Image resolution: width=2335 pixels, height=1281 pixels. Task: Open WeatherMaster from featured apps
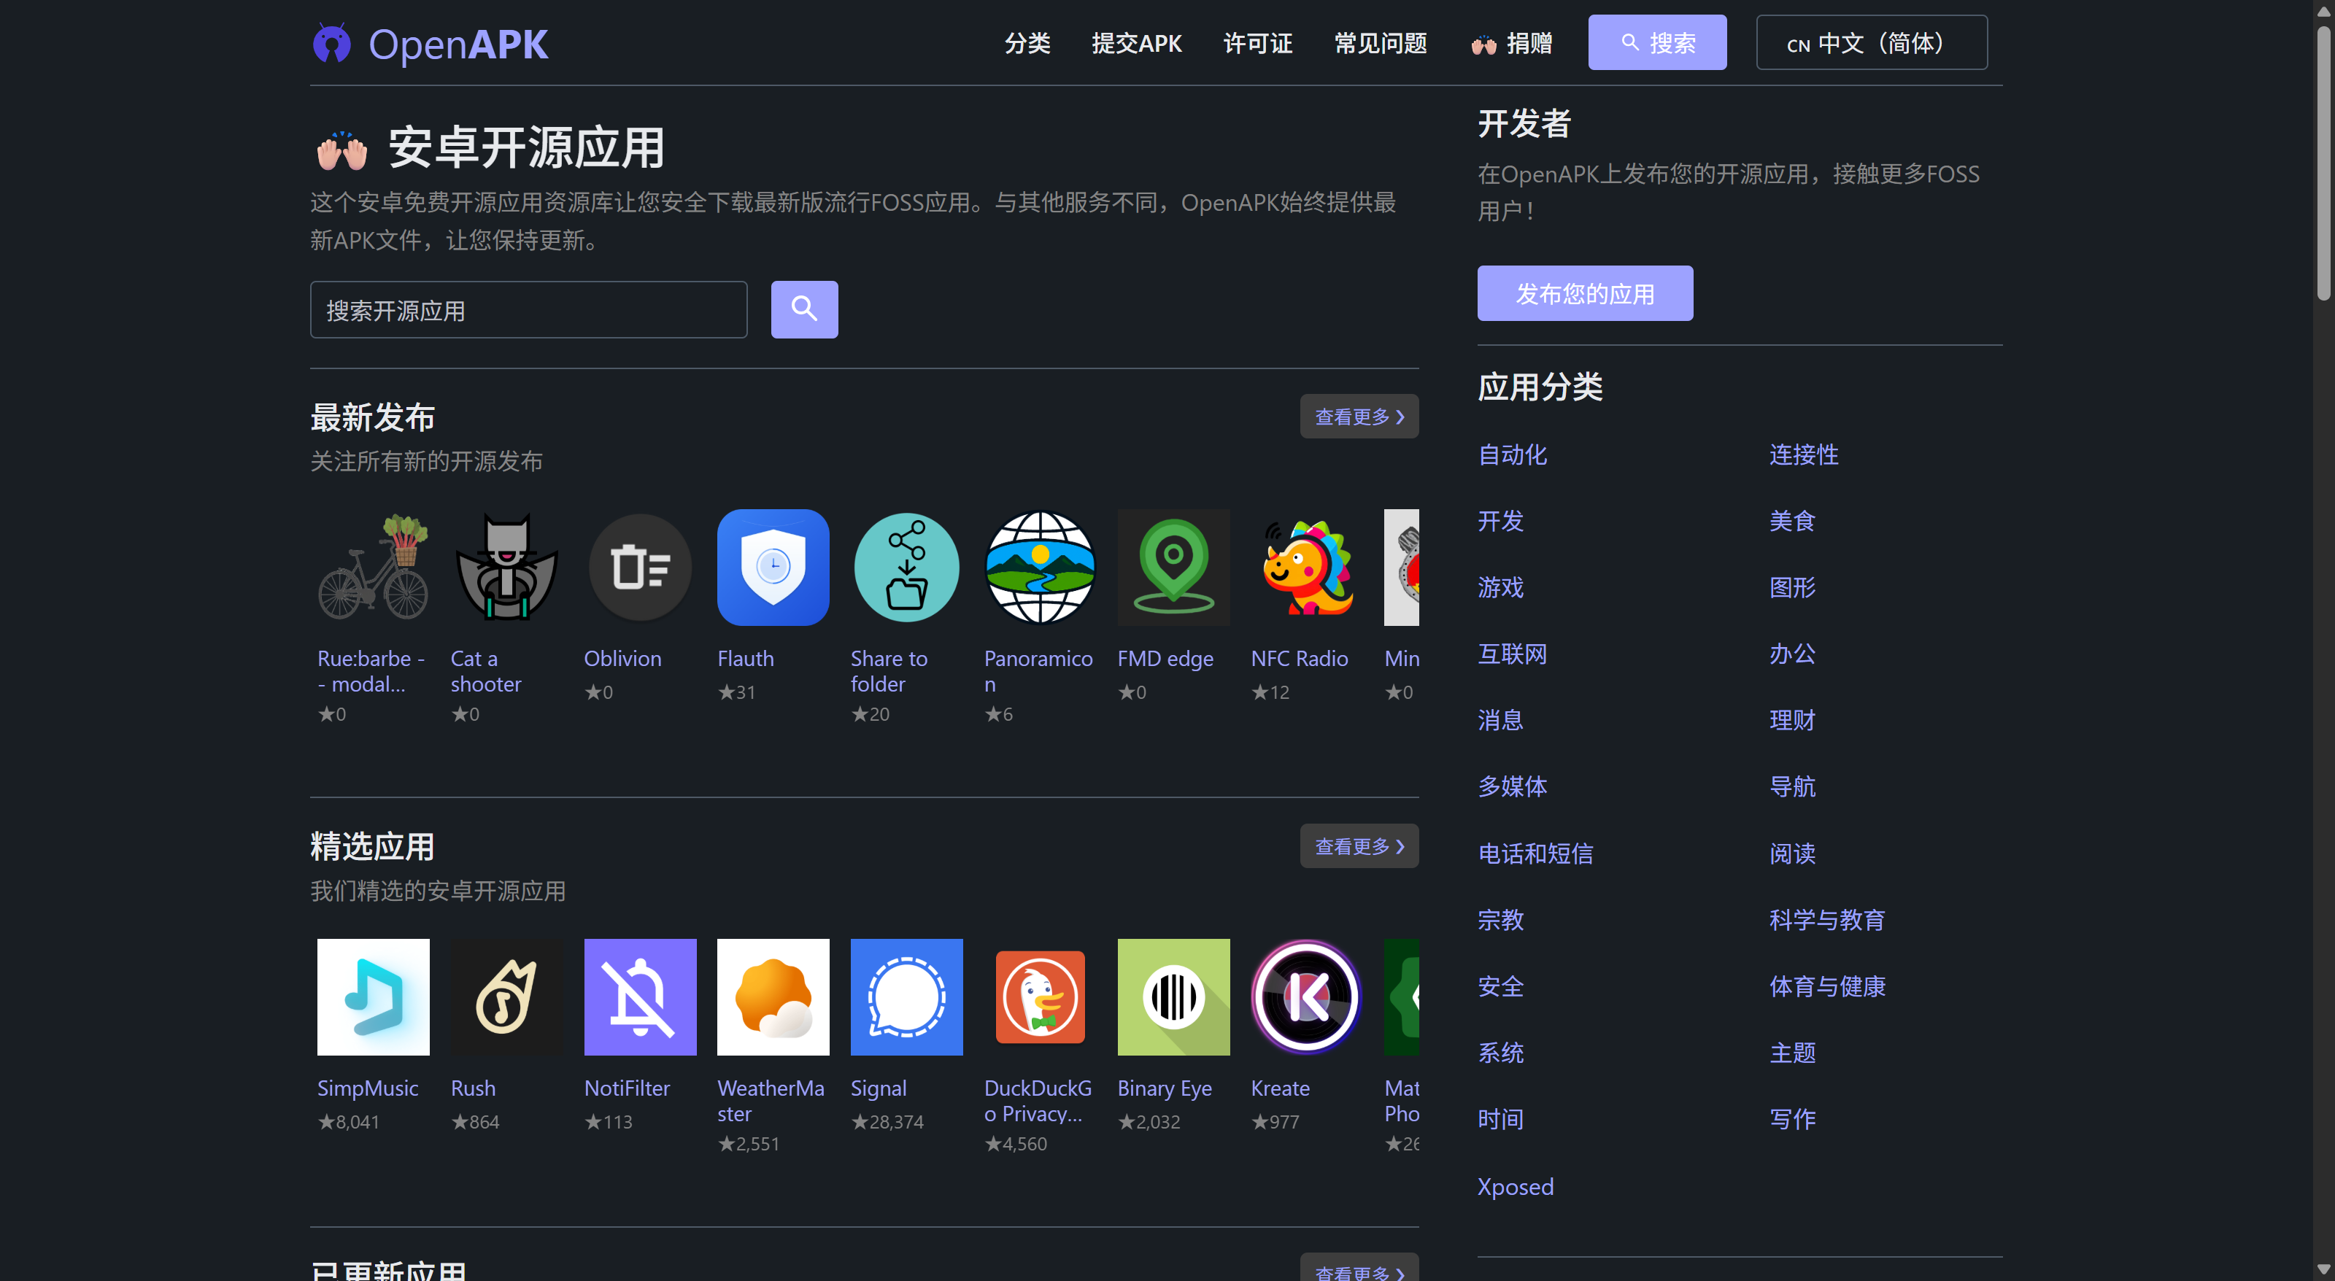tap(772, 996)
